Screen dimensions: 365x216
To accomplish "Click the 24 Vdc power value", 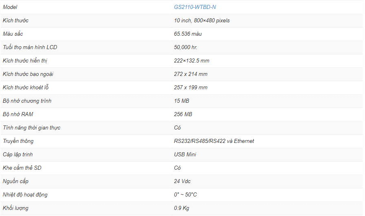I will point(182,181).
